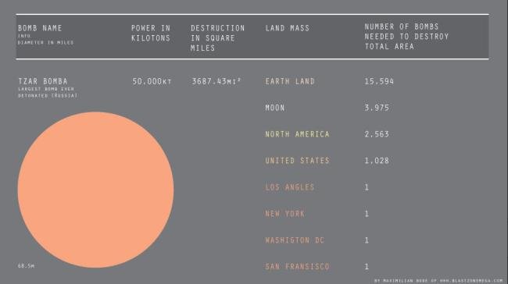Select the SAN FRANSISCO label
Screen dimensions: 508x284
297,267
